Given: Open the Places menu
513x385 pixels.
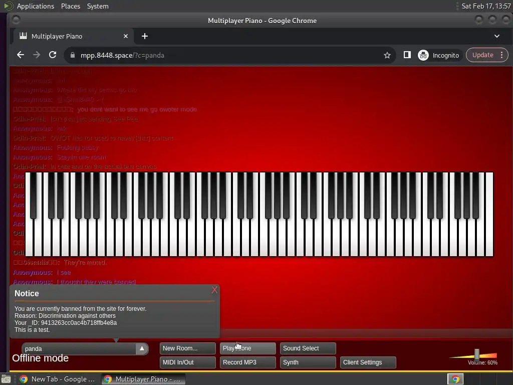Looking at the screenshot, I should 70,6.
